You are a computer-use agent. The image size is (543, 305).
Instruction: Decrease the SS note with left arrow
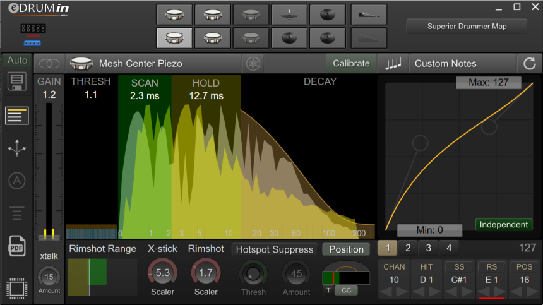451,292
